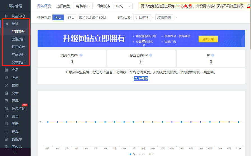
Task: Open the 预约 sidebar menu
Action: pyautogui.click(x=15, y=85)
